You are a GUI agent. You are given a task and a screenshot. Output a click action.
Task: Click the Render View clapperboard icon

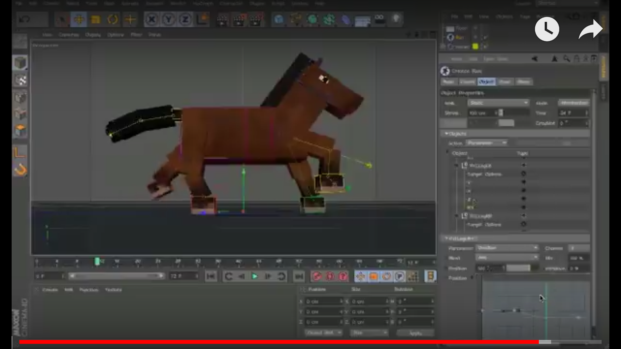pos(222,20)
